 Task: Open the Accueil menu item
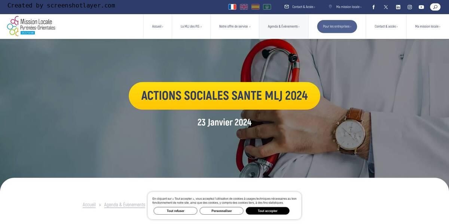click(158, 27)
